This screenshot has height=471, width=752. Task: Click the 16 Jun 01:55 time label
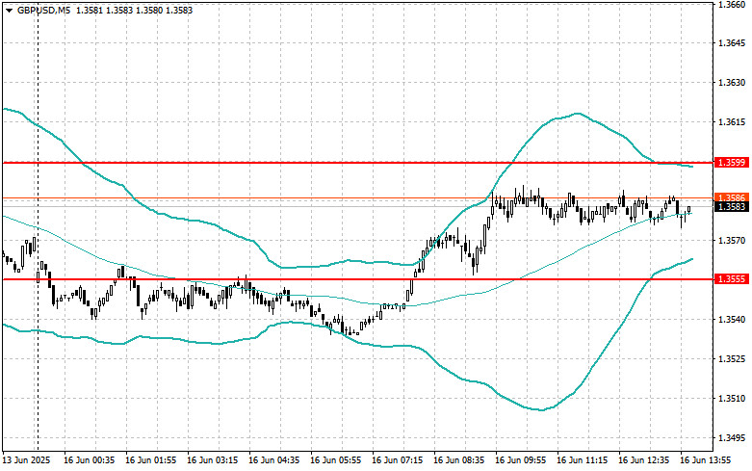pos(150,460)
